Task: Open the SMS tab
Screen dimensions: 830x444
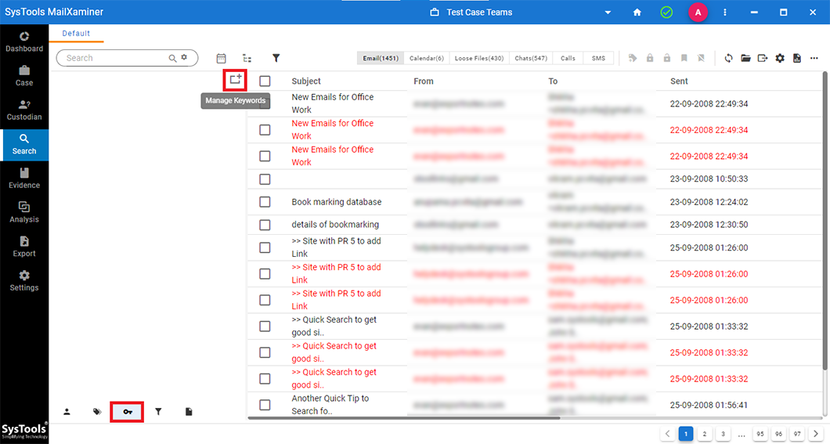Action: [x=598, y=58]
